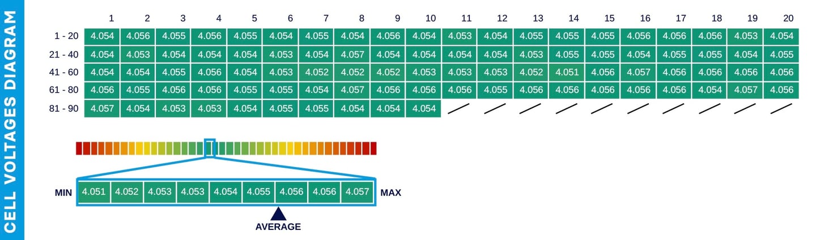Click the 4.051 cell in row 41 - 60
The height and width of the screenshot is (240, 816).
click(x=567, y=72)
